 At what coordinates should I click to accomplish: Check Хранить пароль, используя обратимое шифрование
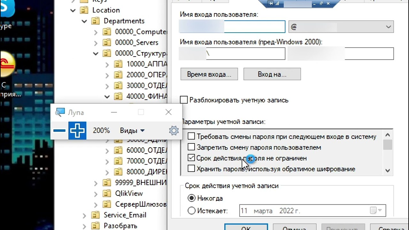(191, 169)
